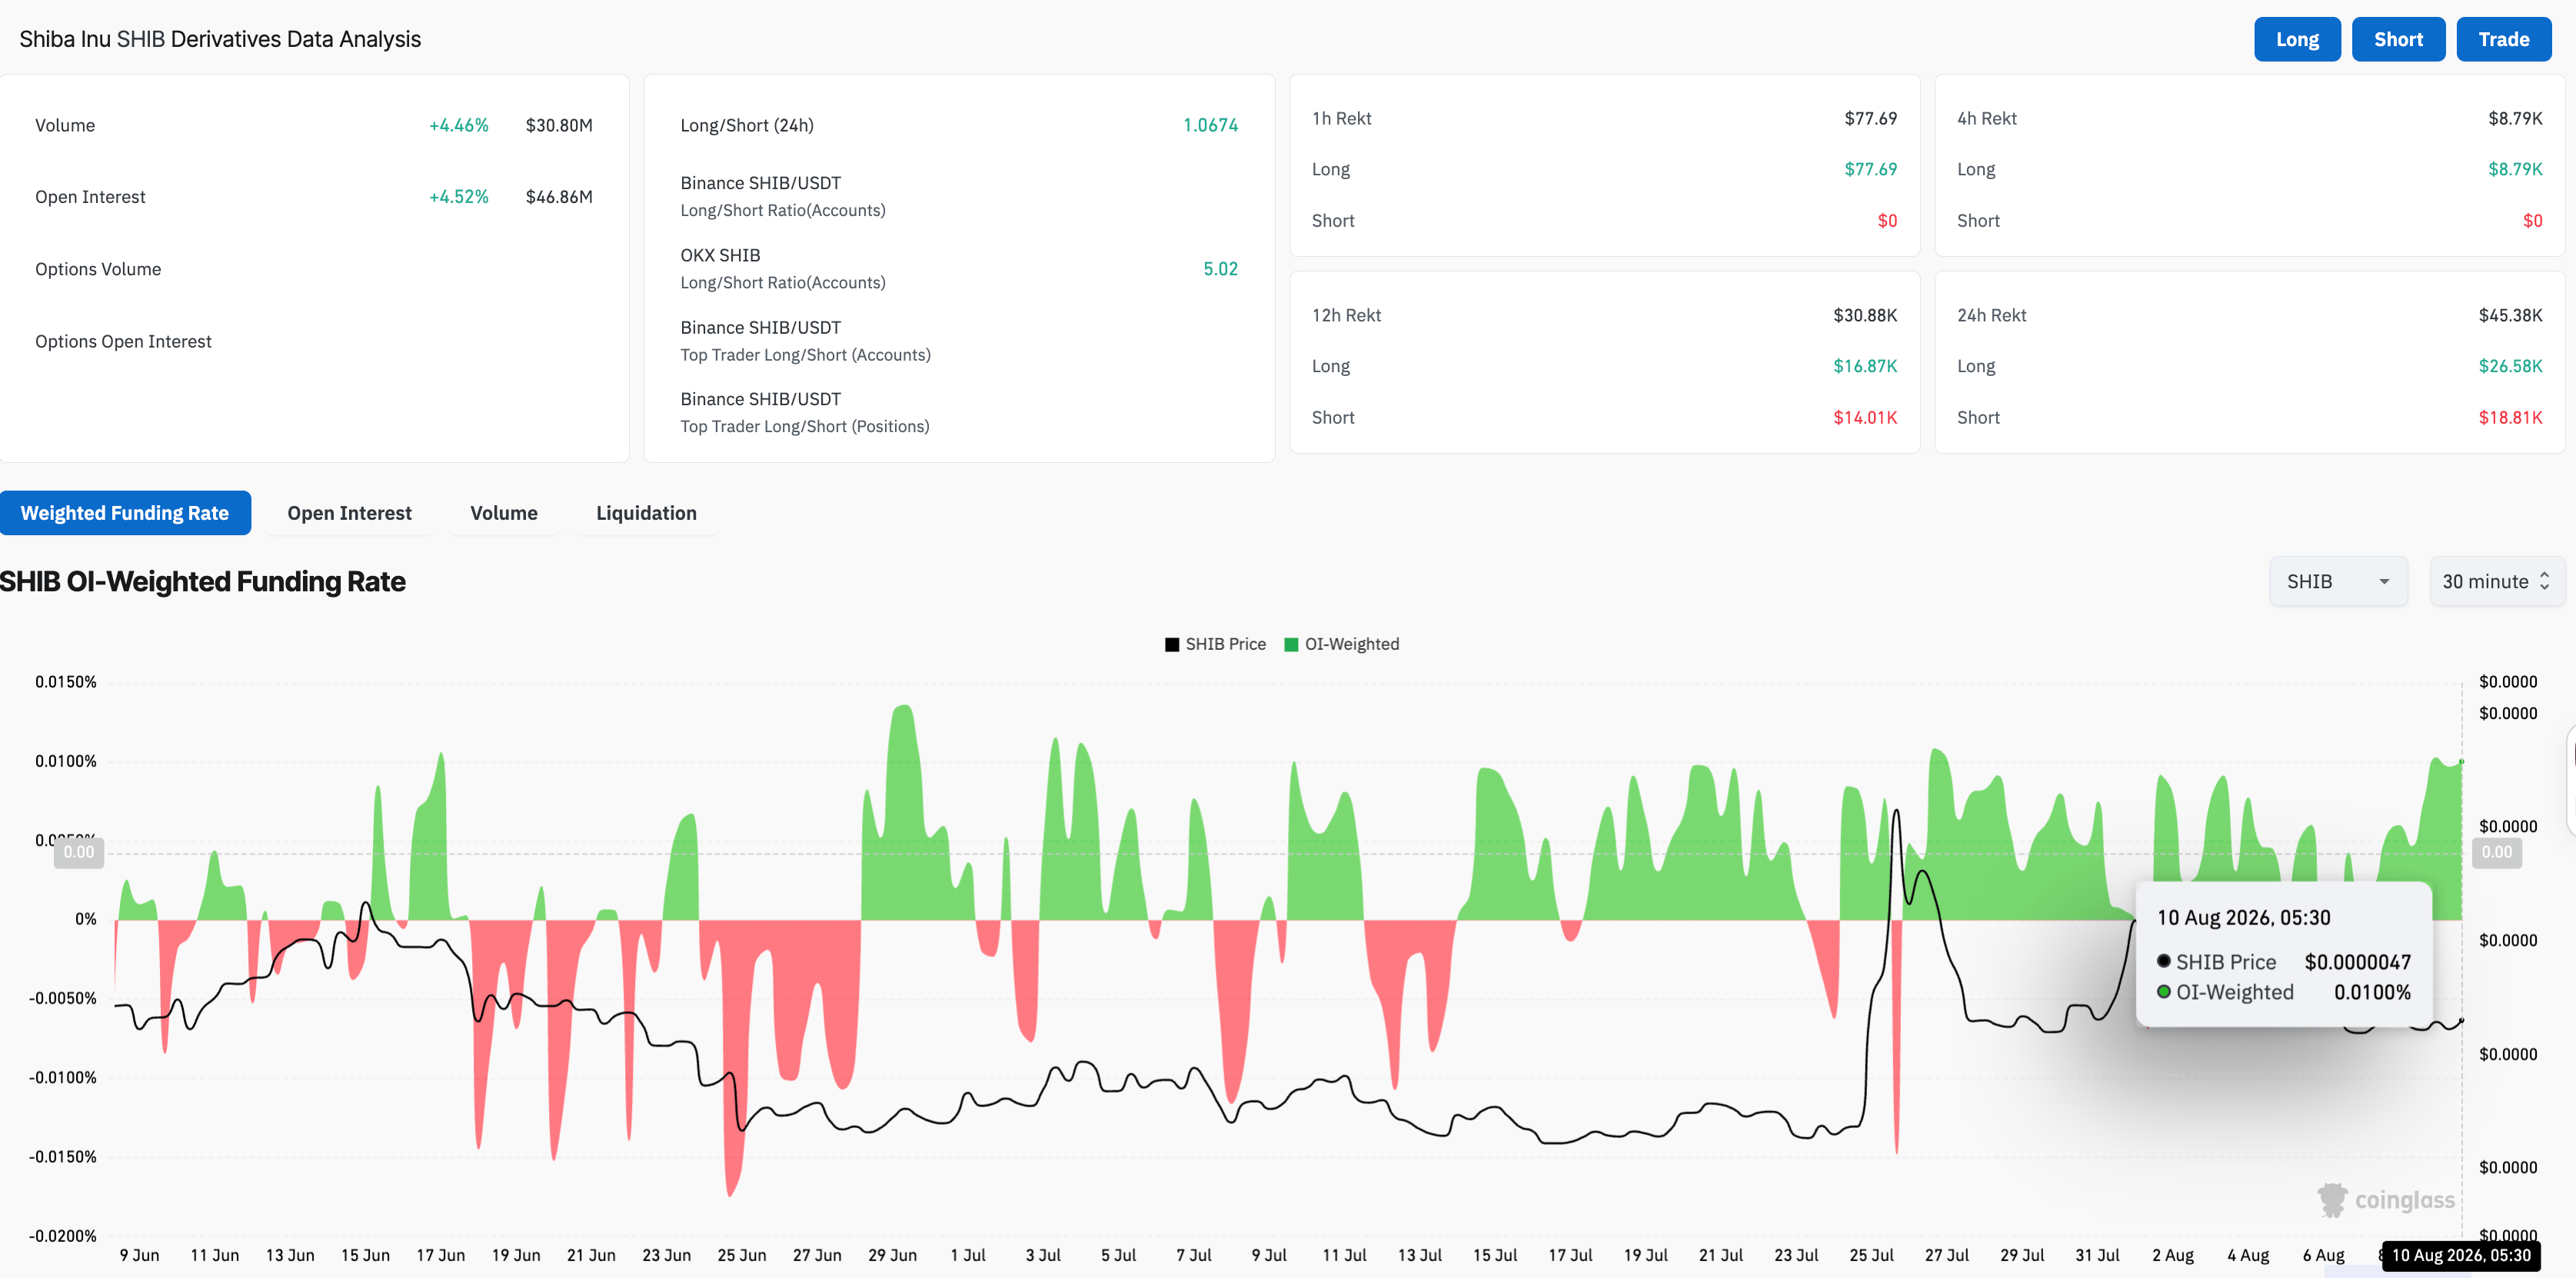The height and width of the screenshot is (1278, 2576).
Task: Click the Open Interest amount $46.86M
Action: (x=559, y=197)
